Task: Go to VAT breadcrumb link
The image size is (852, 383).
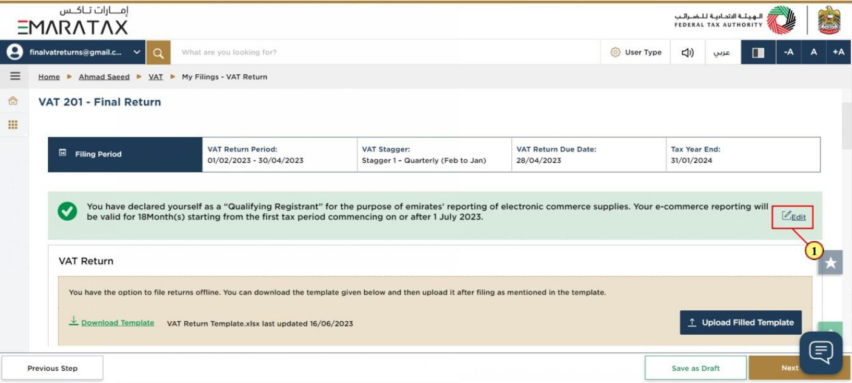Action: click(156, 77)
